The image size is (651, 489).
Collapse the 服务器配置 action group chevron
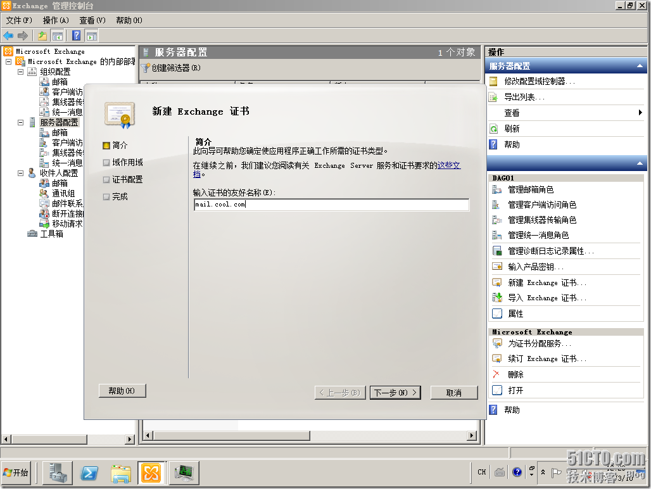pos(639,65)
